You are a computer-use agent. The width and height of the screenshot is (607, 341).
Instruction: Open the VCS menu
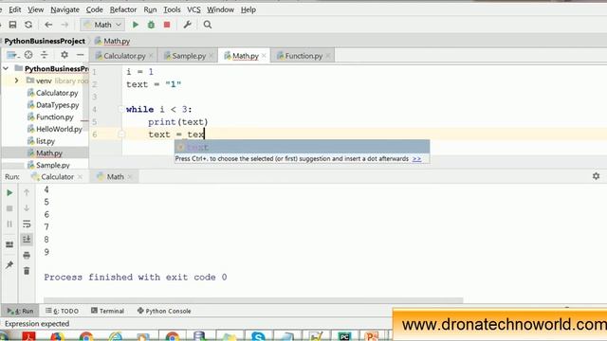pos(193,9)
